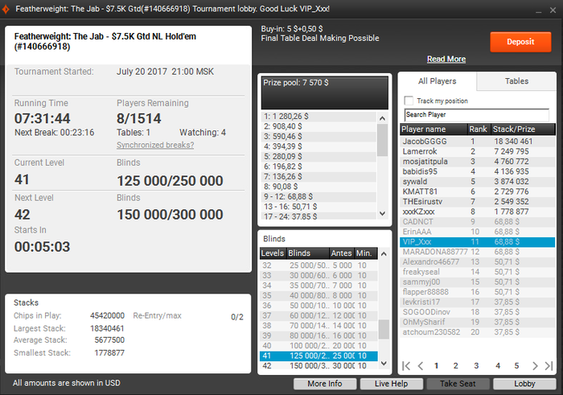Screen dimensions: 563x395
Task: Select page 1 of player list
Action: coord(436,366)
